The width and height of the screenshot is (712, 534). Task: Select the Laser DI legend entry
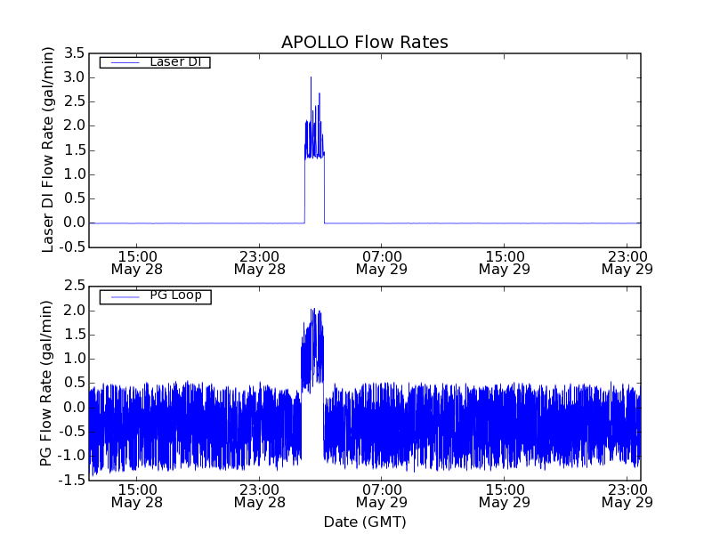(174, 62)
